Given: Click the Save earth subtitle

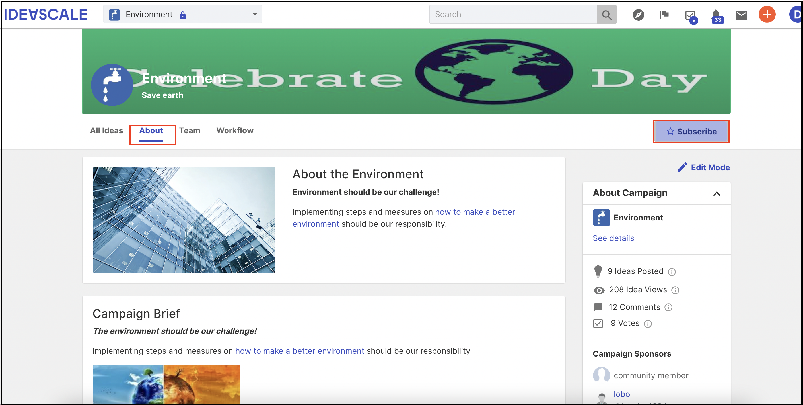Looking at the screenshot, I should click(162, 95).
